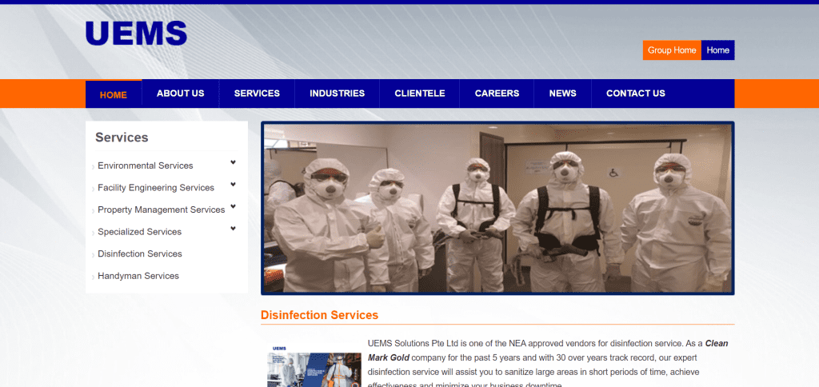Open Disinfection Services sidebar link

coord(139,253)
